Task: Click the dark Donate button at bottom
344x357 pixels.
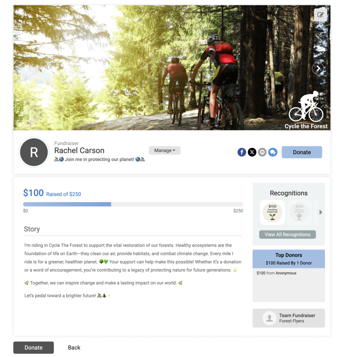Action: [x=33, y=348]
